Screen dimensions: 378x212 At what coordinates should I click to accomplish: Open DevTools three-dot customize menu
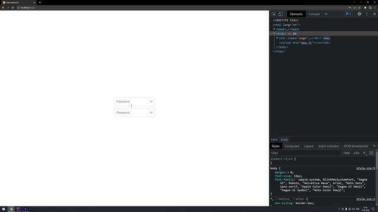(x=367, y=14)
